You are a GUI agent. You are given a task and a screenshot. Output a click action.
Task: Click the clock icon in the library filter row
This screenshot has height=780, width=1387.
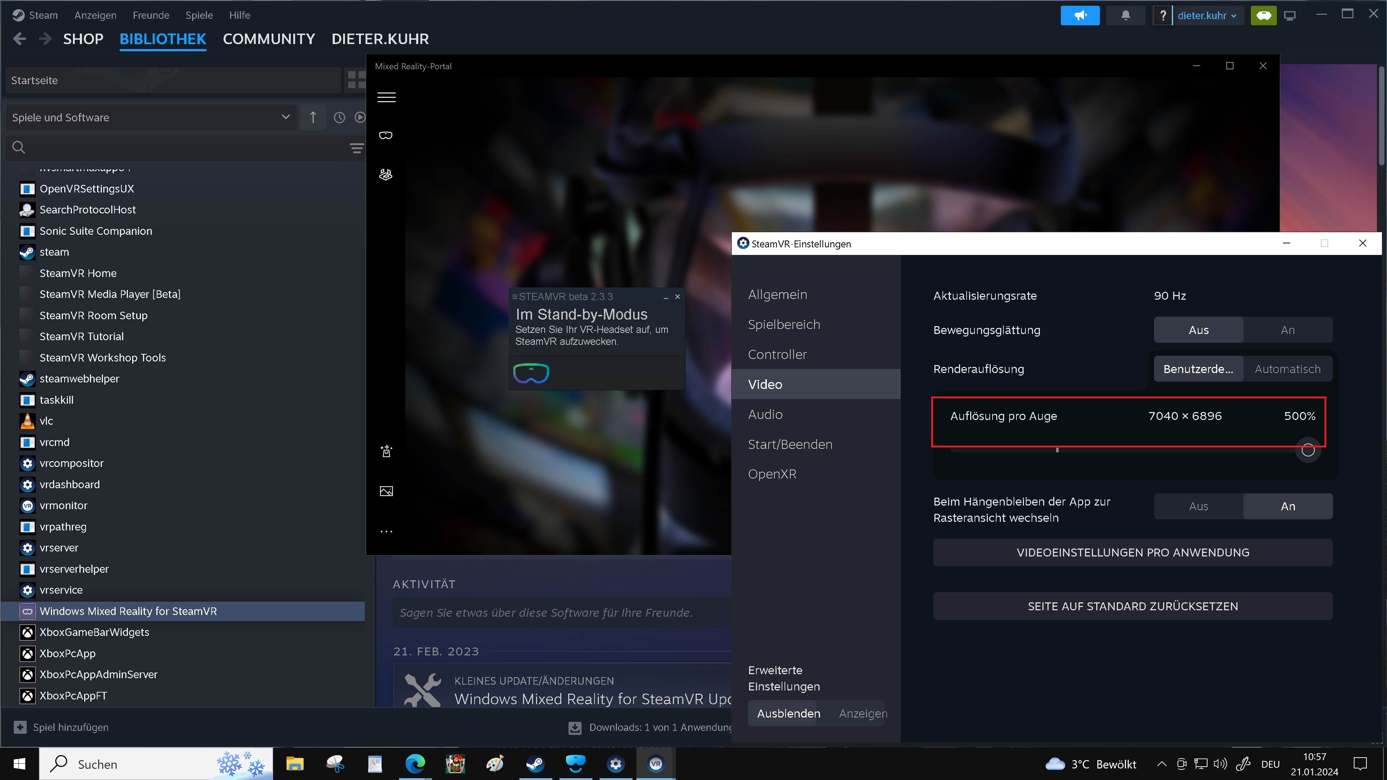[x=339, y=117]
